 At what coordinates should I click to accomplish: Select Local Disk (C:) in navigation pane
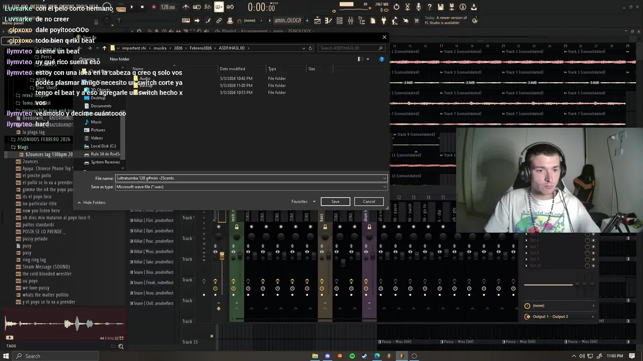coord(103,146)
